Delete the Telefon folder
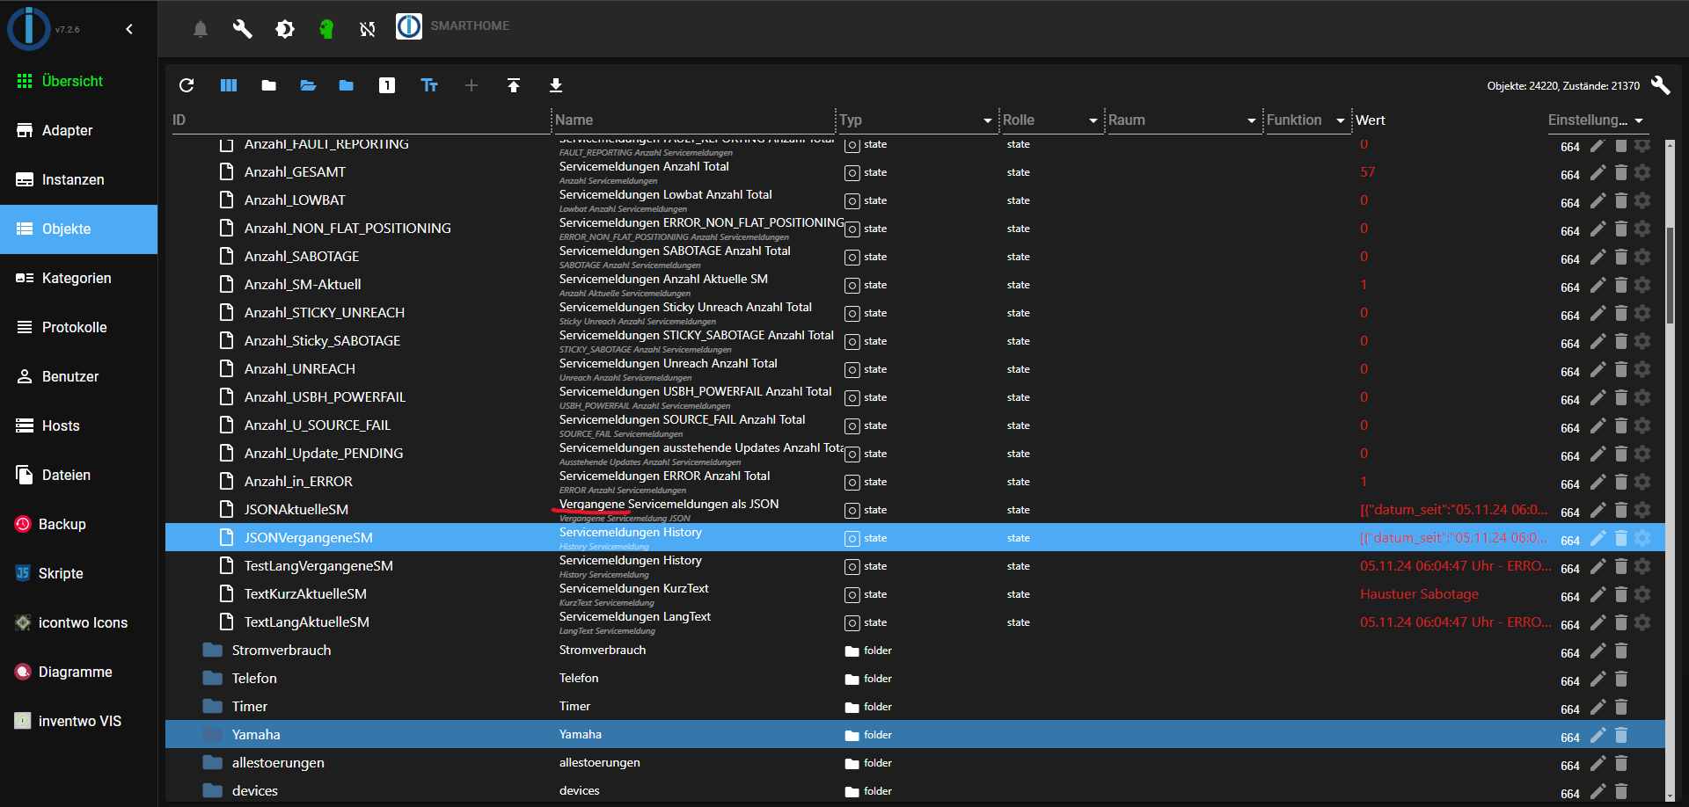 tap(1621, 680)
